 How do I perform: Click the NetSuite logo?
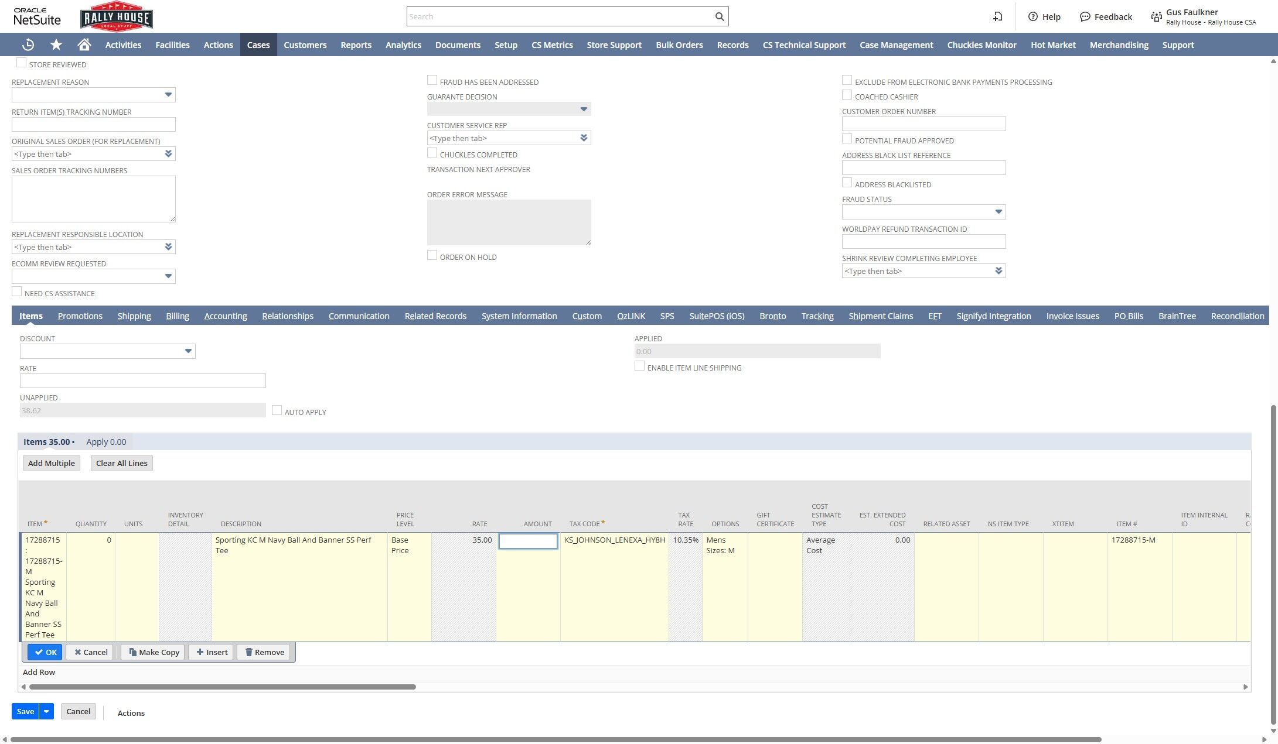37,16
